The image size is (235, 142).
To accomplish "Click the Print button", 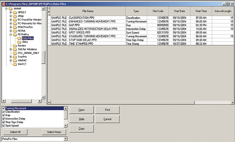I will 108,110.
